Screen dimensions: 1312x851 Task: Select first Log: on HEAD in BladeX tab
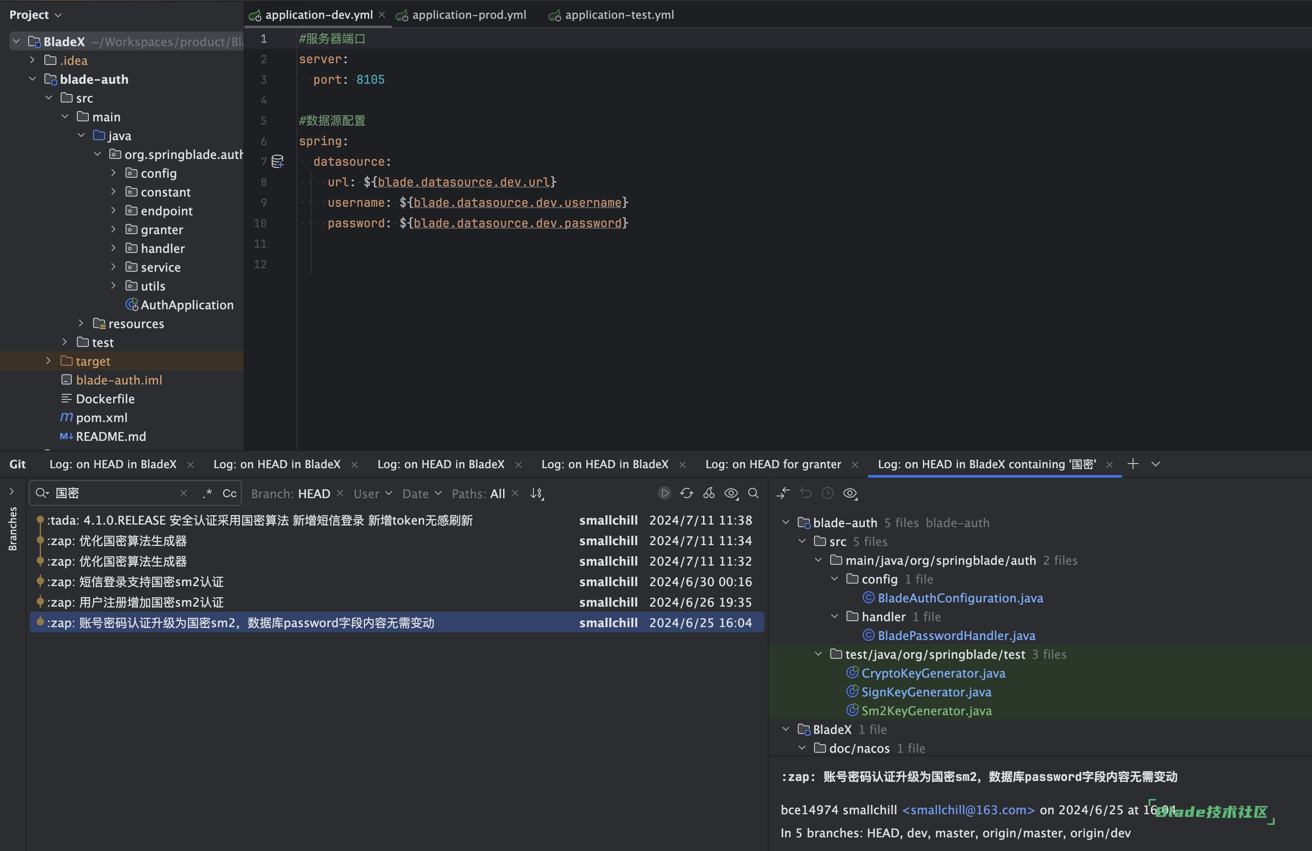[113, 464]
